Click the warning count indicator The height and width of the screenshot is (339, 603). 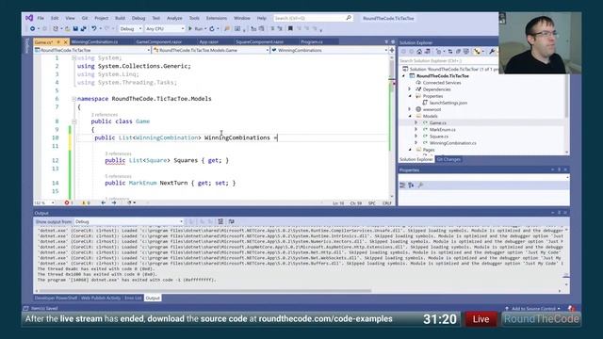86,202
